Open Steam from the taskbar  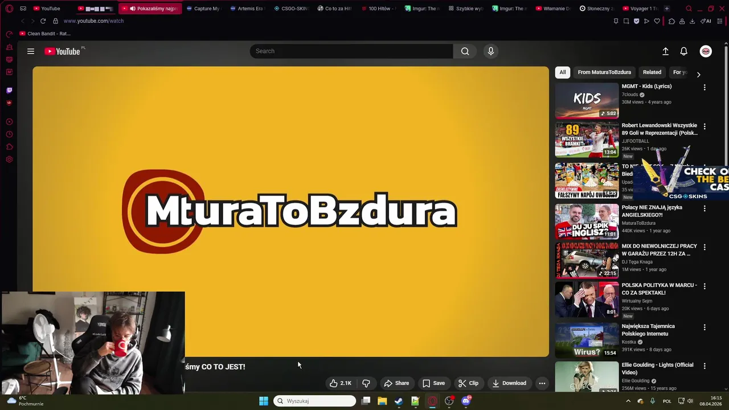coord(399,401)
